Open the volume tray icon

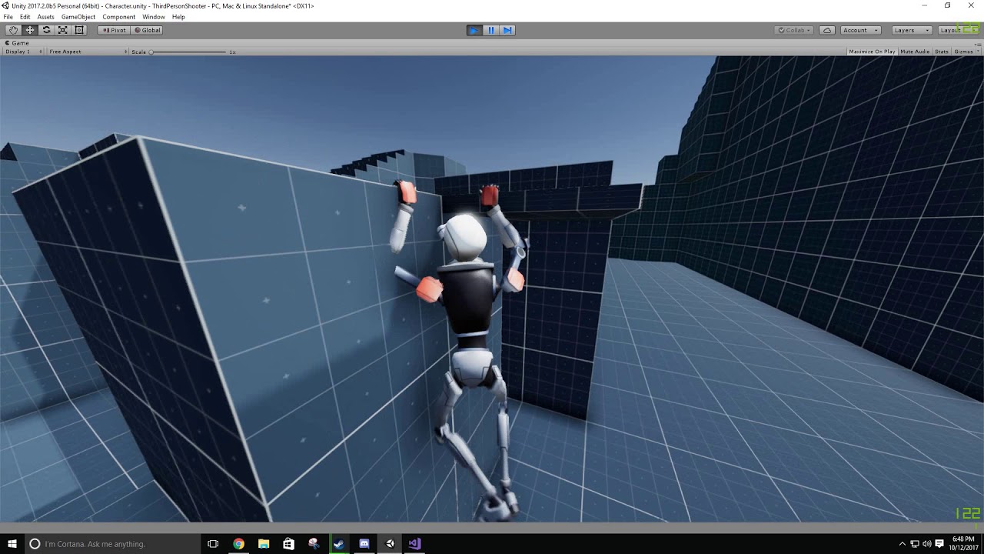[926, 544]
